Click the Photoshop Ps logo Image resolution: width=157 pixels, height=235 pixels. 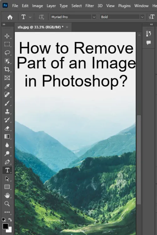[x=5, y=6]
